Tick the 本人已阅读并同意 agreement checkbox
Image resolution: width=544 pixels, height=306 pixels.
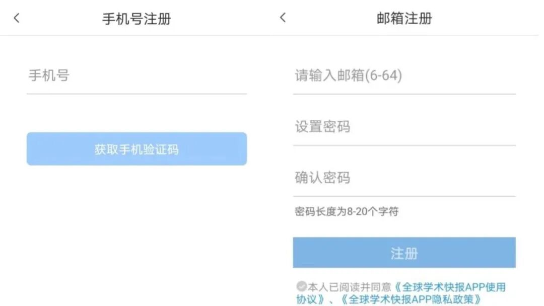click(x=301, y=287)
